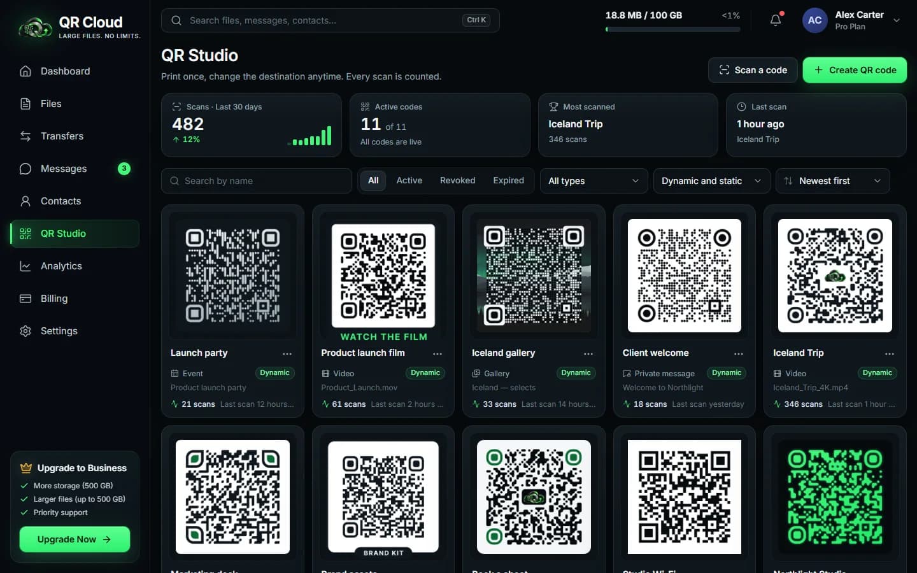Open more options for Iceland gallery
The image size is (917, 573).
pos(588,353)
